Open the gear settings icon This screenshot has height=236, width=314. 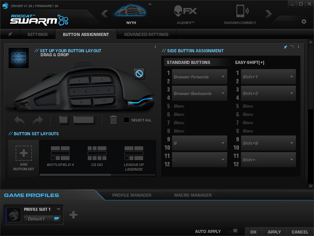pyautogui.click(x=304, y=21)
